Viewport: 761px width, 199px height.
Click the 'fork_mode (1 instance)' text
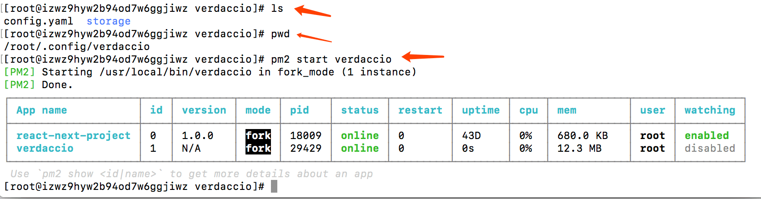pyautogui.click(x=347, y=72)
